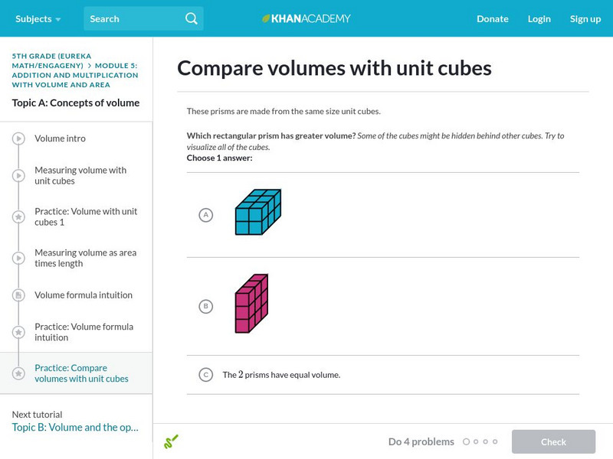Open Next tutorial Topic B link
Image resolution: width=613 pixels, height=459 pixels.
pos(75,428)
